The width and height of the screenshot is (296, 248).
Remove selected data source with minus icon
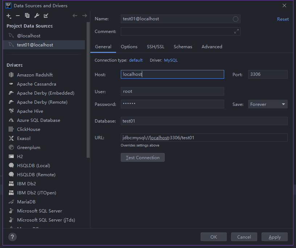coord(18,16)
